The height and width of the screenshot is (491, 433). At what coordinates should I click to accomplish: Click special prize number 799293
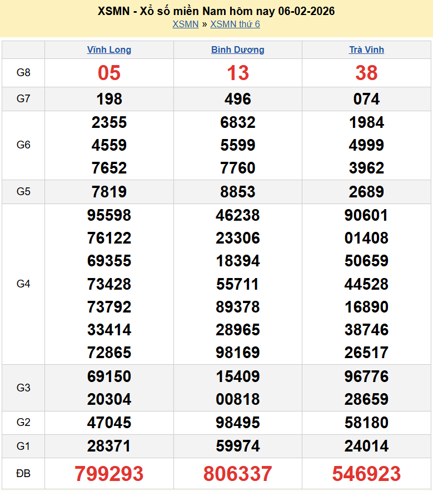[109, 474]
